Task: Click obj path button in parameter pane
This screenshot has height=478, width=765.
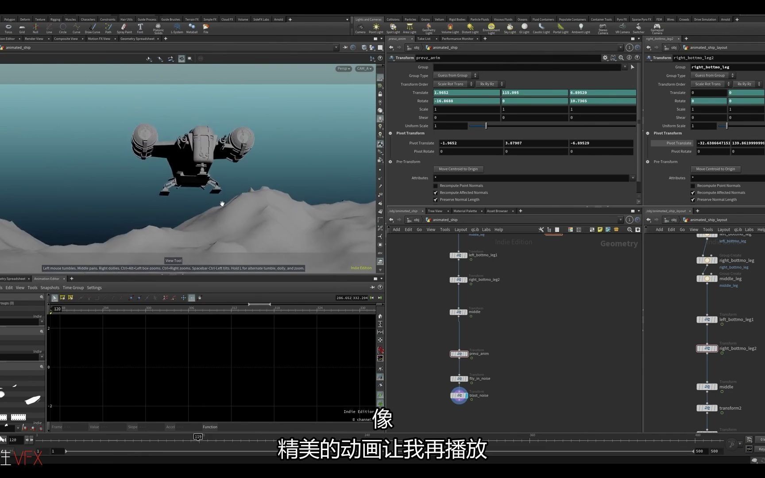Action: tap(413, 48)
